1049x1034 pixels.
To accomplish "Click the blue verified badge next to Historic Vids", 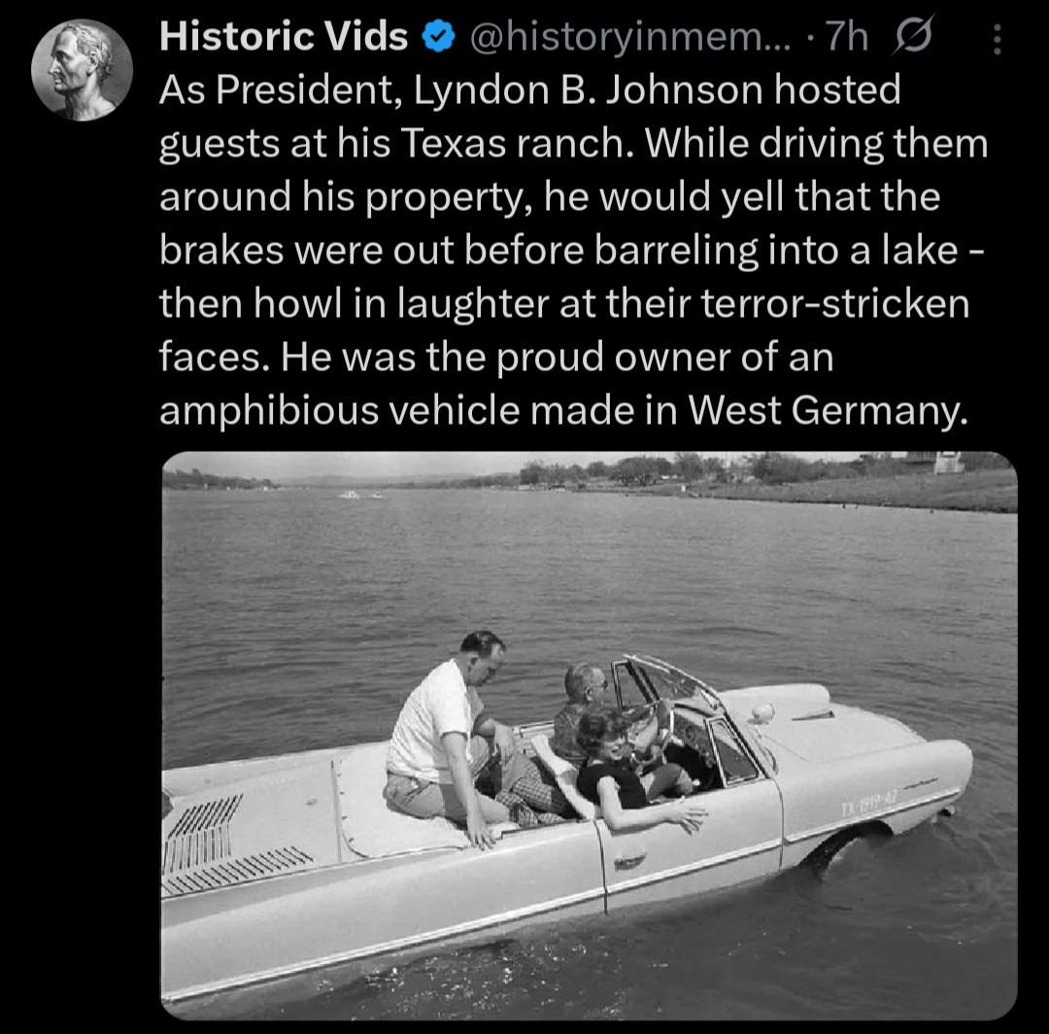I will pyautogui.click(x=439, y=37).
